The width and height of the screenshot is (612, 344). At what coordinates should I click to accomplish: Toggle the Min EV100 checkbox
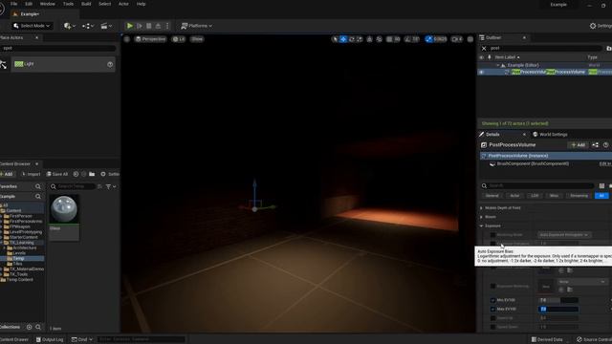point(493,300)
